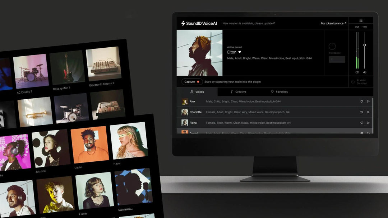
Task: Switch to the Creative tab
Action: tap(238, 91)
